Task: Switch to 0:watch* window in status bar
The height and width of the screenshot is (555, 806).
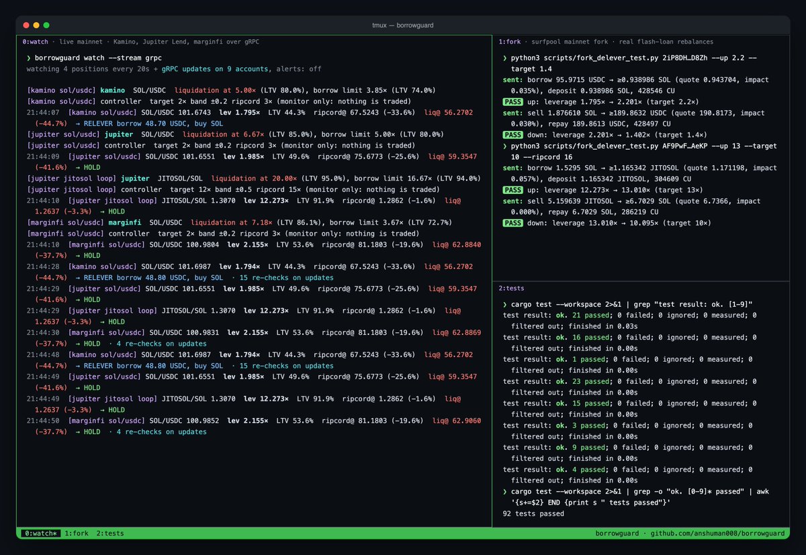Action: [40, 534]
